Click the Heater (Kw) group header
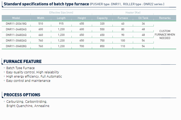 [133, 12]
